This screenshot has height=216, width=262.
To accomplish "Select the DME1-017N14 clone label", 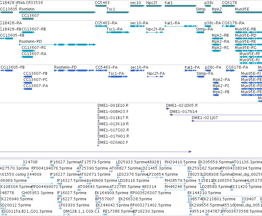I will click(183, 112).
